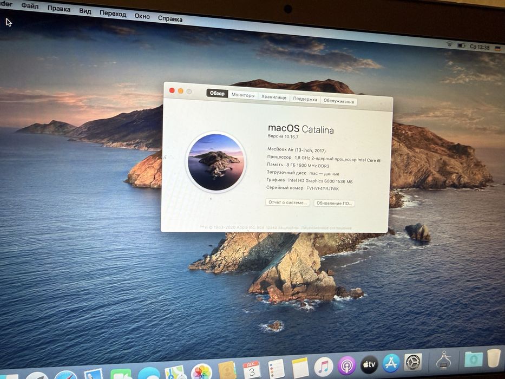Screen dimensions: 505x379
Task: Launch FaceTime from the Dock
Action: [x=121, y=374]
